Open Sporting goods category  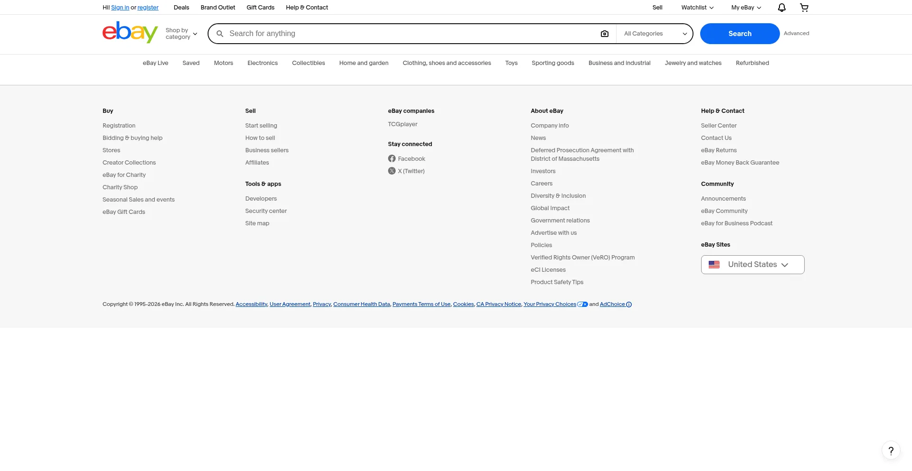tap(553, 63)
